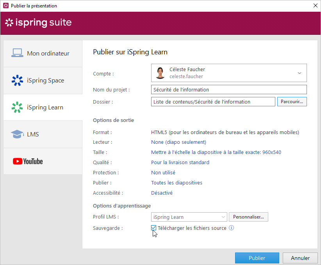Viewport: 321px width, 265px height.
Task: Click the LMS graduation cap icon
Action: click(x=17, y=134)
